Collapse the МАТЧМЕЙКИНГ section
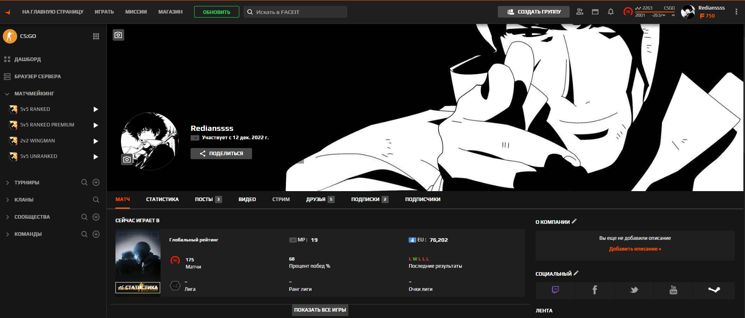 point(7,94)
